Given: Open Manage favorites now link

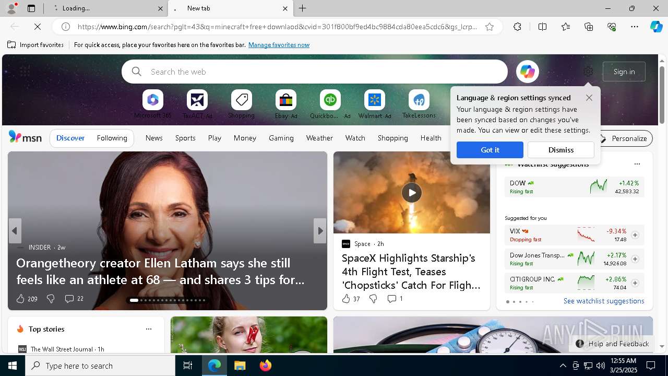Looking at the screenshot, I should [x=279, y=45].
